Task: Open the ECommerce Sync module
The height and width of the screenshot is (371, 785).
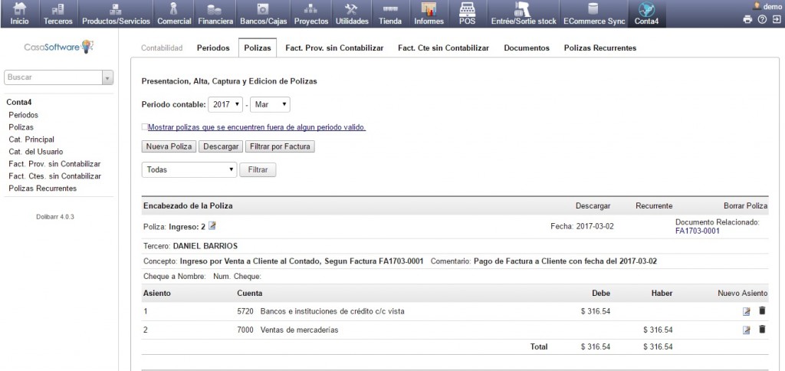Action: point(594,14)
